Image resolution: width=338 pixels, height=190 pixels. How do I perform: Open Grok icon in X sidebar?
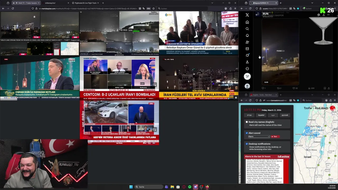[x=247, y=55]
